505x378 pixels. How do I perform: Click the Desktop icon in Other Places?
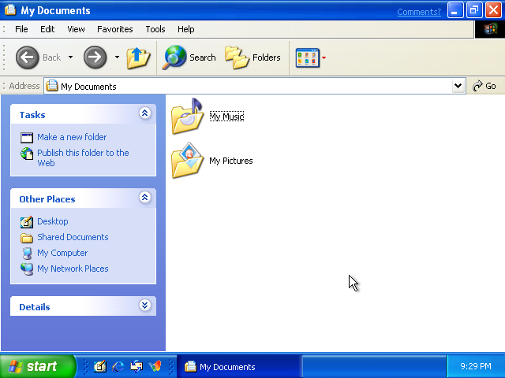point(27,222)
